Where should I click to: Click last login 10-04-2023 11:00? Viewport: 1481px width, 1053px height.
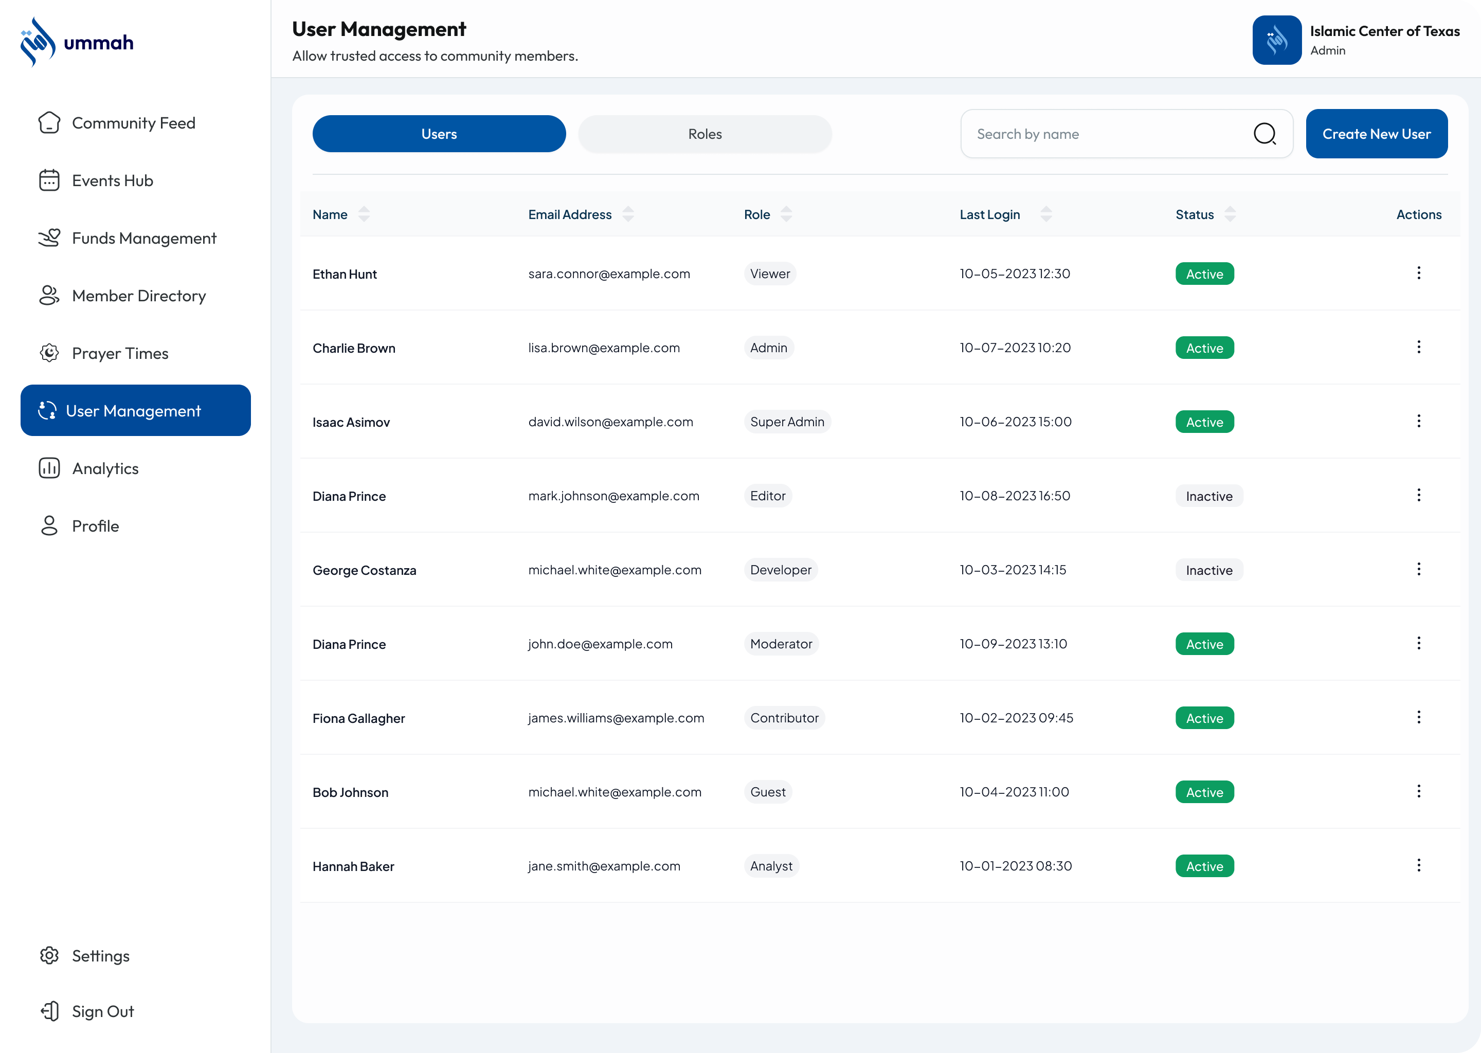coord(1014,792)
